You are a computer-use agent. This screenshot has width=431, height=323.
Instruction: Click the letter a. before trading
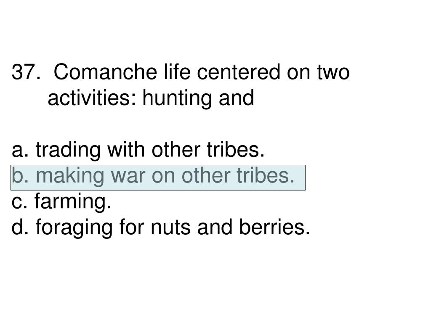[x=20, y=151]
